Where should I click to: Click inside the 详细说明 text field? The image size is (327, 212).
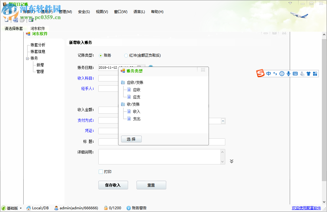click(160, 156)
